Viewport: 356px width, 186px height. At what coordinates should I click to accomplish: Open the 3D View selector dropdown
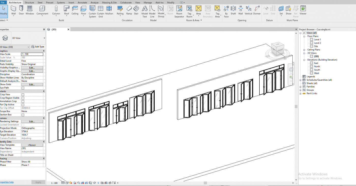point(28,47)
